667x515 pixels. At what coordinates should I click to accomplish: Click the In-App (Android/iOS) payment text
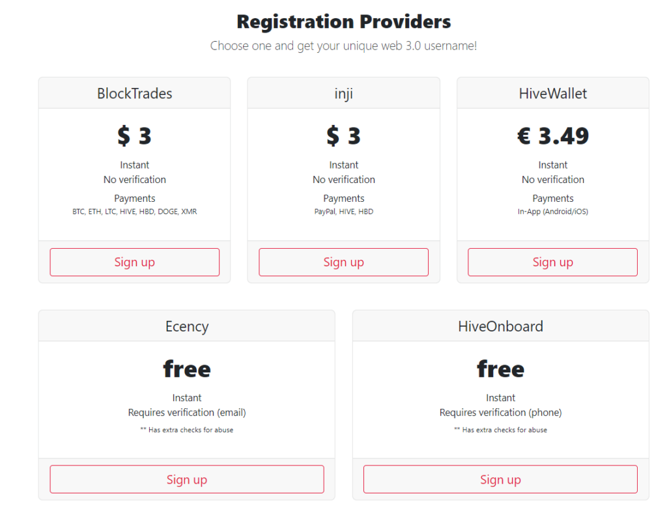click(x=552, y=212)
